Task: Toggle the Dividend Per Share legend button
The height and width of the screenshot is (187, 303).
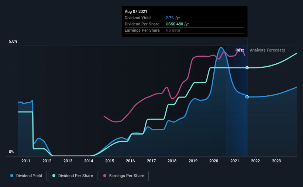Action: pyautogui.click(x=73, y=176)
